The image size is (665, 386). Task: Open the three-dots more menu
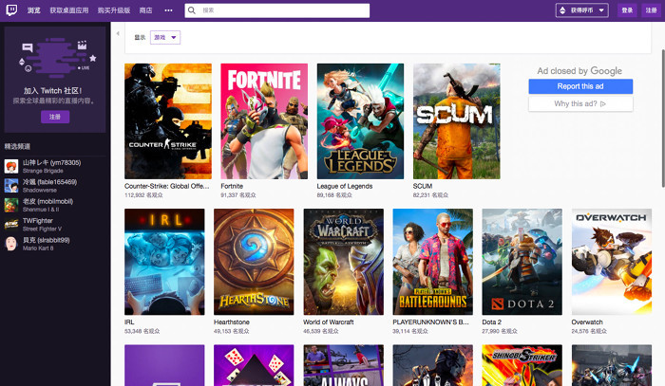168,10
